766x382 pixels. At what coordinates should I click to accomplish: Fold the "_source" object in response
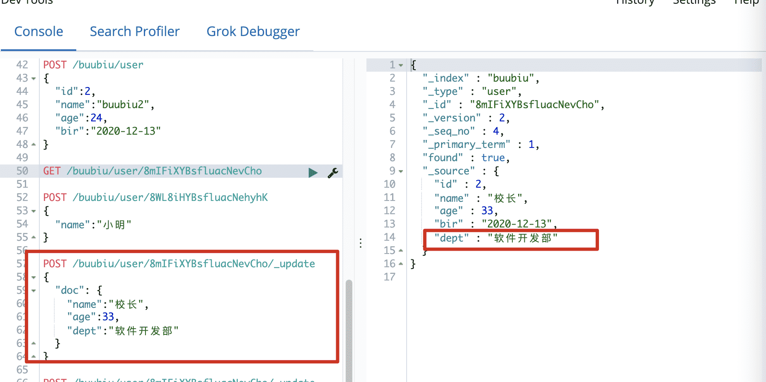coord(401,172)
